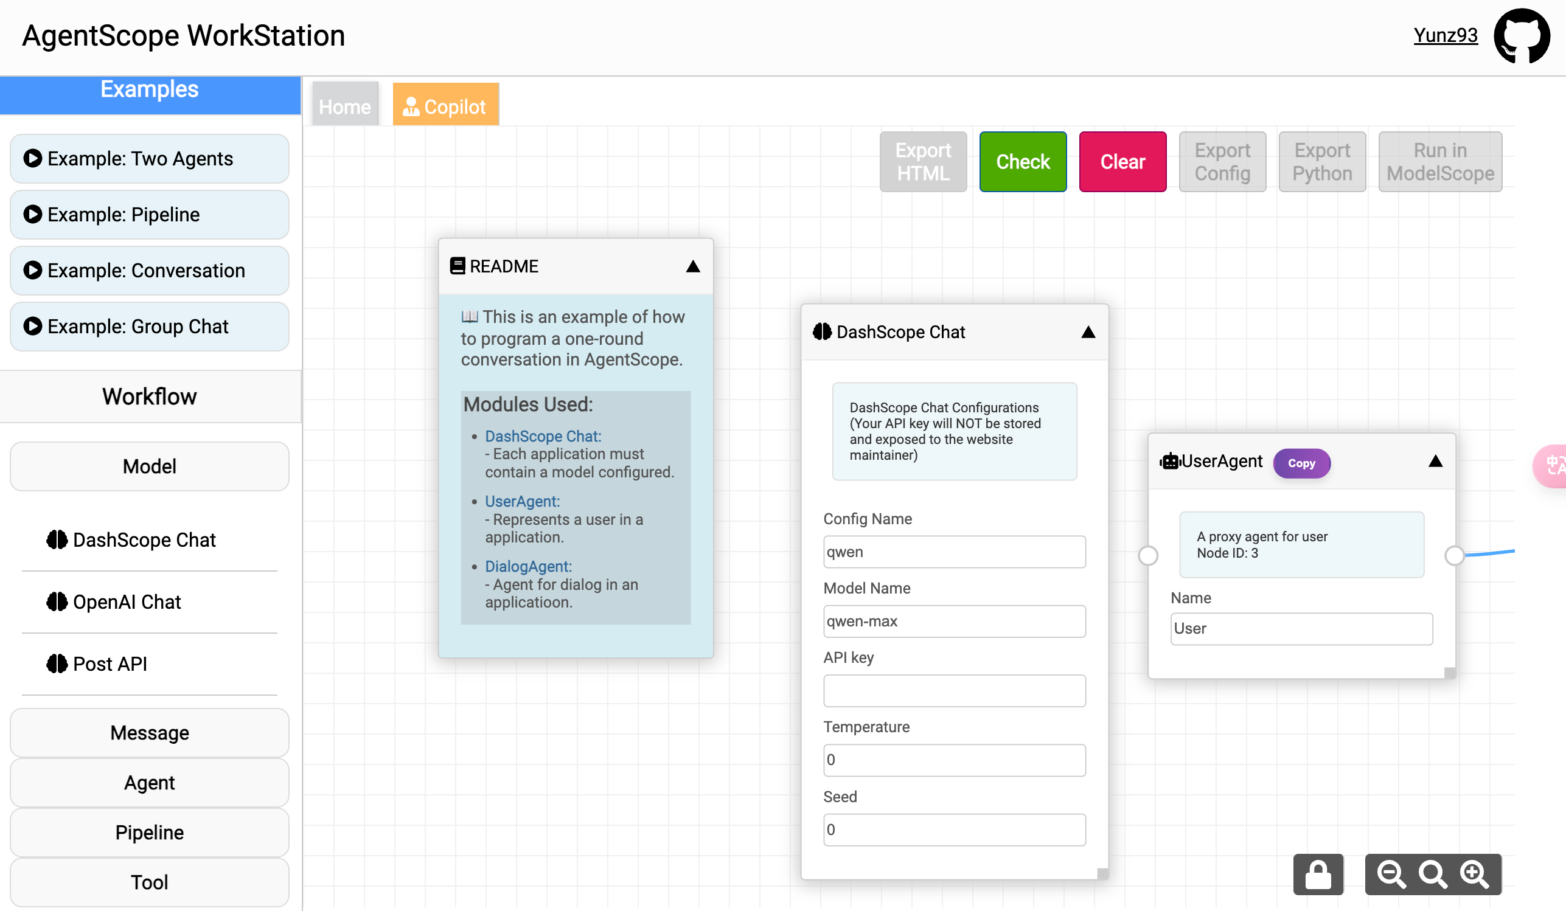Load Example: Group Chat
Screen dimensions: 1566x911
click(150, 326)
